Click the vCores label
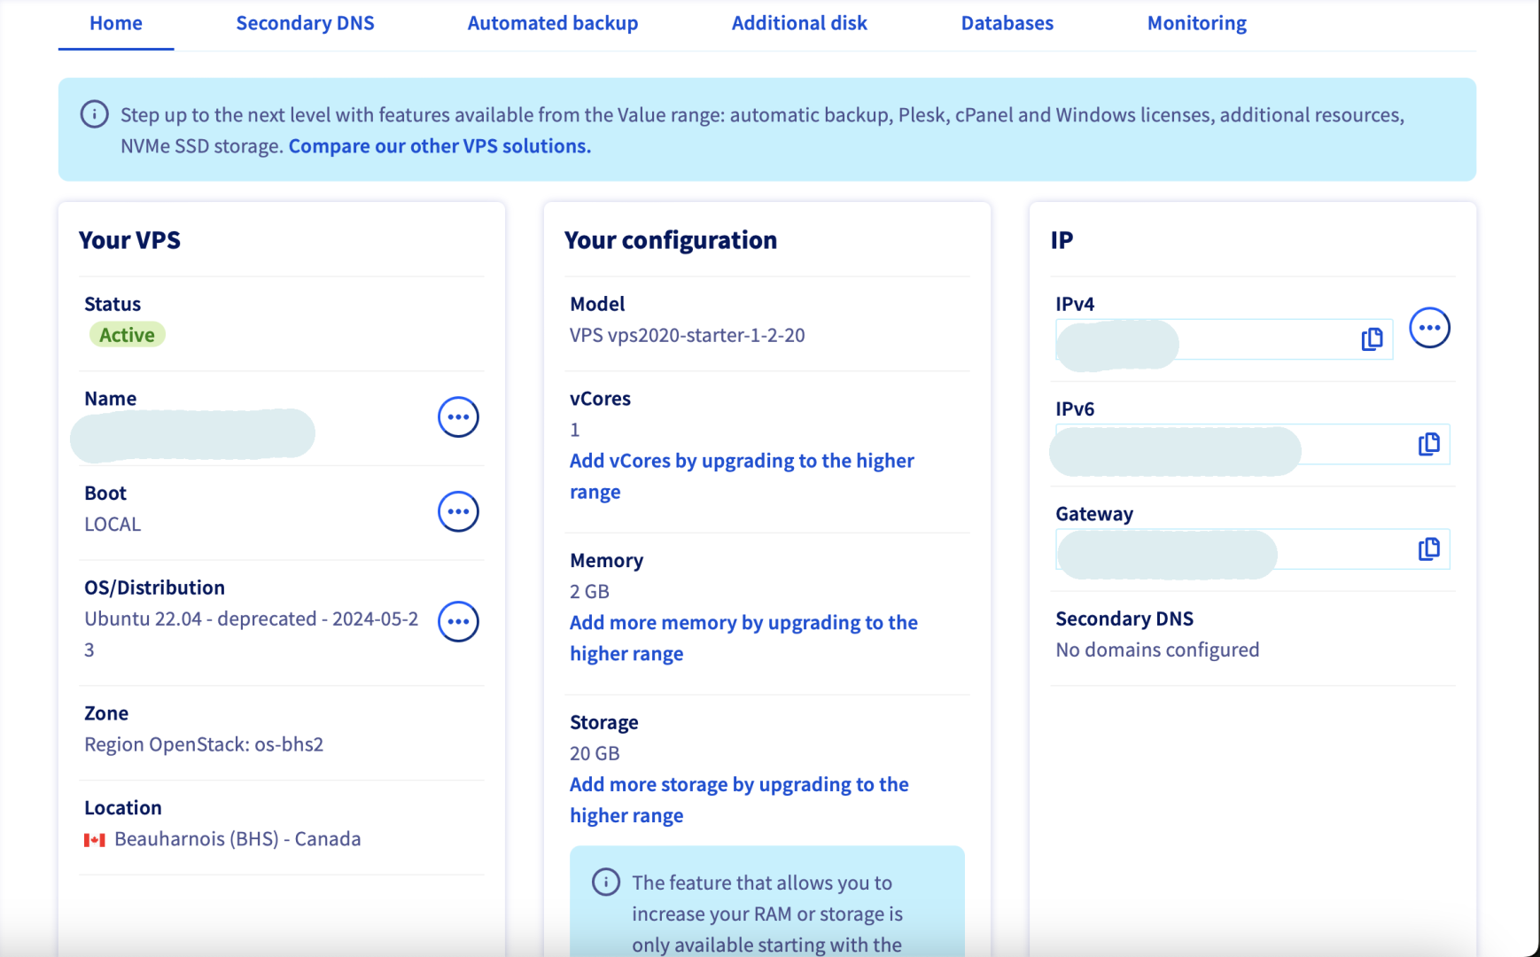The width and height of the screenshot is (1540, 957). click(600, 399)
